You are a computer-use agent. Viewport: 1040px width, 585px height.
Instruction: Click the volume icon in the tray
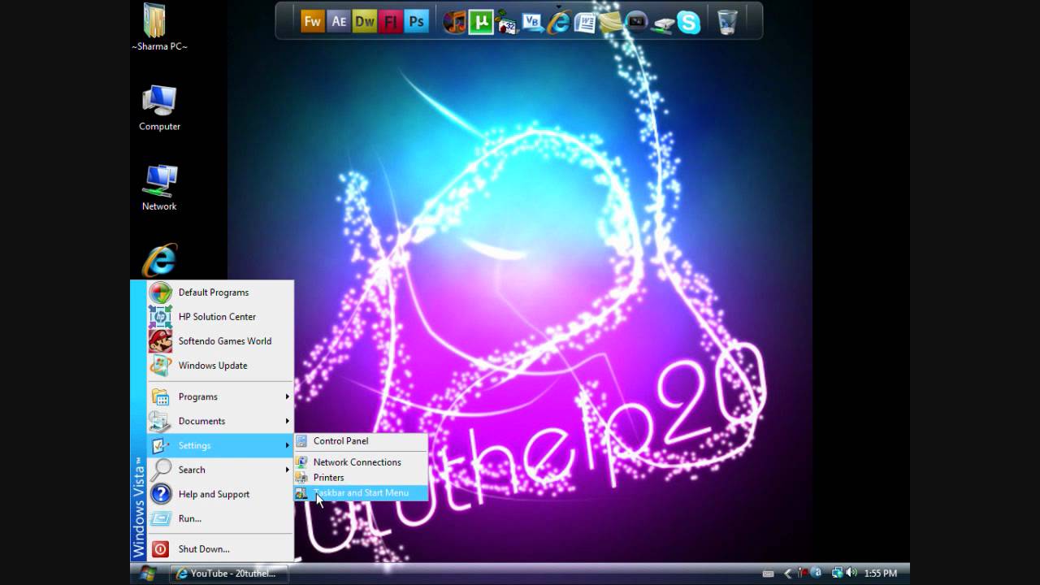(851, 573)
